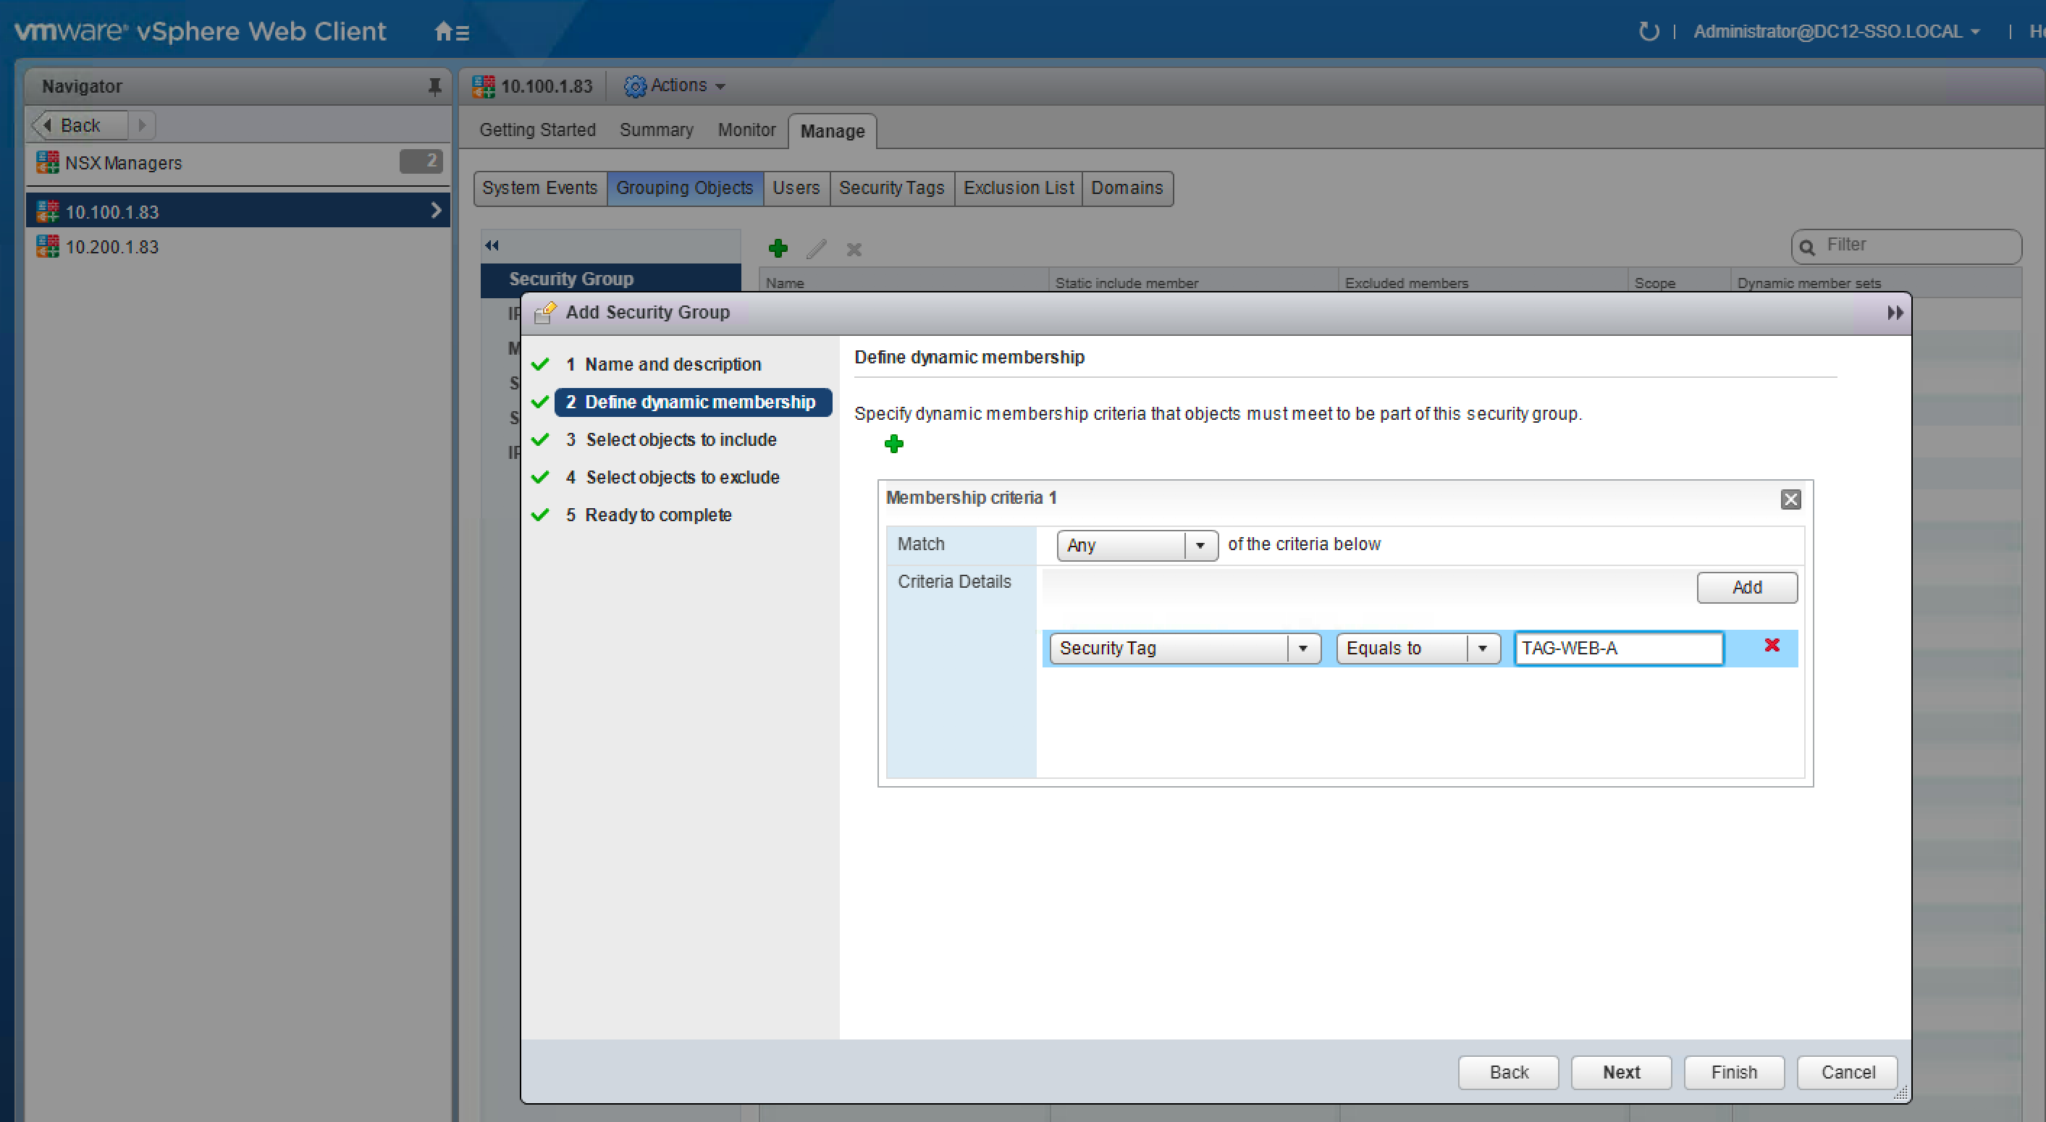Screen dimensions: 2046x1122
Task: Open Administrator account dropdown
Action: (1835, 32)
